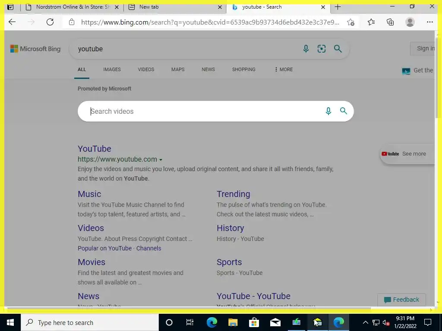Screen dimensions: 442x331
Task: Click the browser address bar URL
Action: click(x=210, y=22)
